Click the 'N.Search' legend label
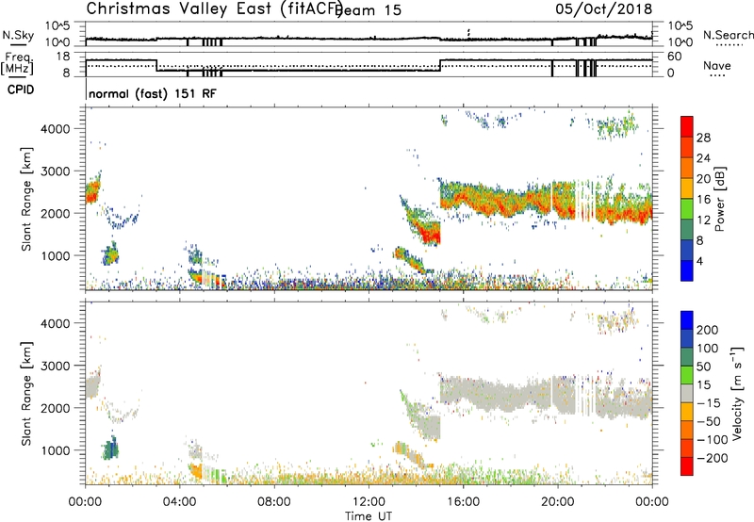Viewport: 754px width, 522px height. coord(728,35)
